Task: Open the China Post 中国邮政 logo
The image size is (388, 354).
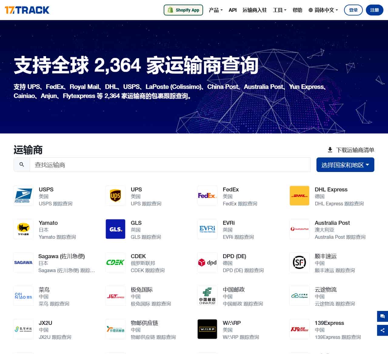Action: 207,296
